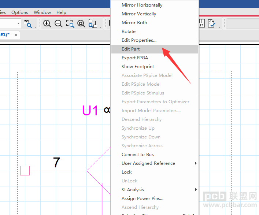Screen dimensions: 259x215
Task: Click the Zoom In magnifier icon
Action: tap(47, 23)
